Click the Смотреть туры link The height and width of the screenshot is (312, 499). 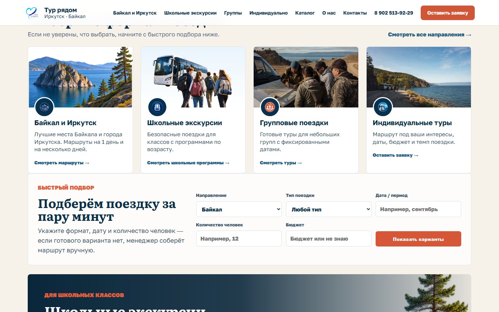[x=281, y=163]
